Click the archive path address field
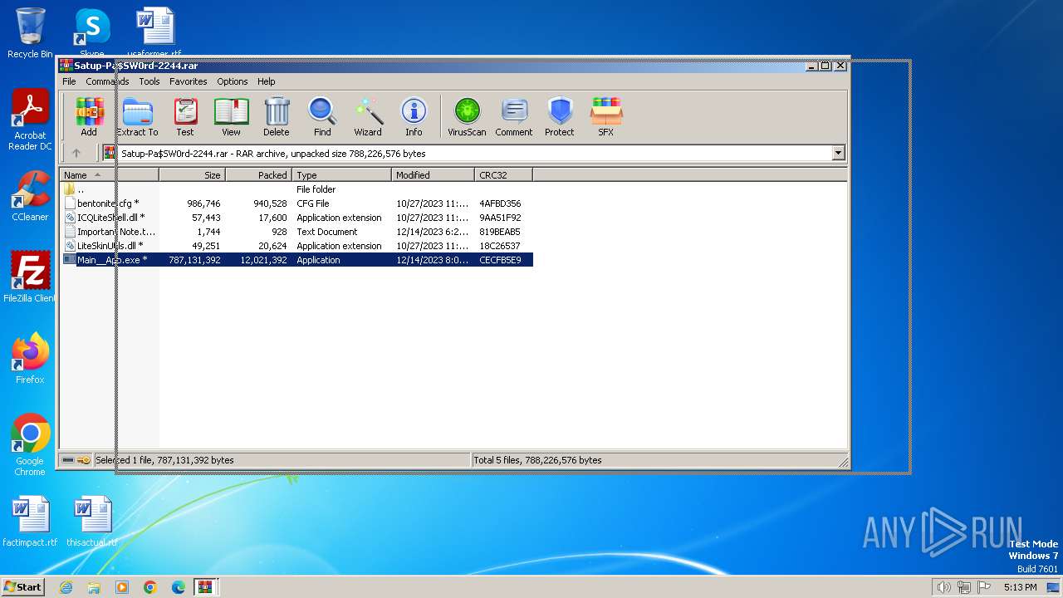1063x598 pixels. tap(473, 153)
